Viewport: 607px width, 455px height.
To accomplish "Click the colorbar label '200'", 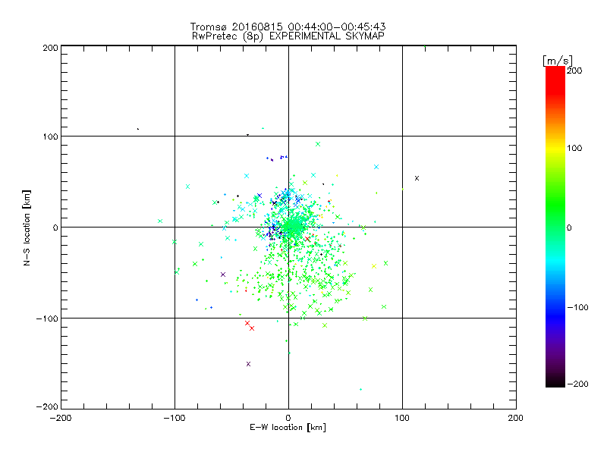I will 574,71.
